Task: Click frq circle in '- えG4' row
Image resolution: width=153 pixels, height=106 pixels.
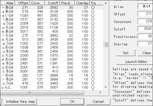Action: [93, 35]
